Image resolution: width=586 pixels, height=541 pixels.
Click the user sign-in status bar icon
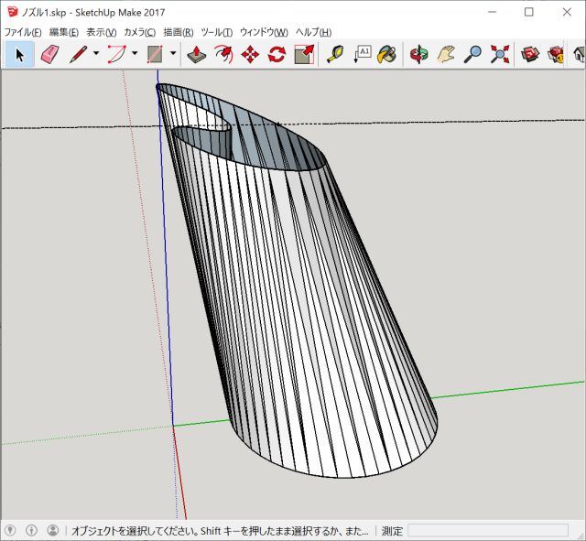52,530
